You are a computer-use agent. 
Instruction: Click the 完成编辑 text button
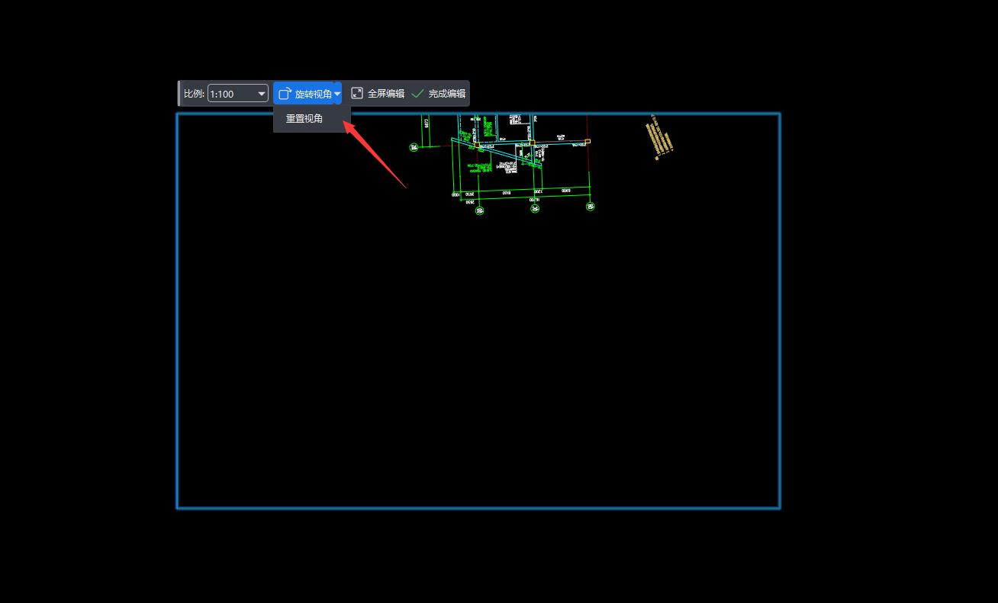coord(446,94)
